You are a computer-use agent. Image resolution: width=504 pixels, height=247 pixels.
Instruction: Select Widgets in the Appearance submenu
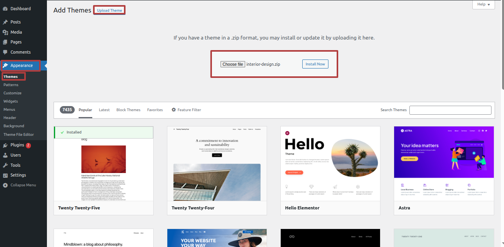coord(11,101)
